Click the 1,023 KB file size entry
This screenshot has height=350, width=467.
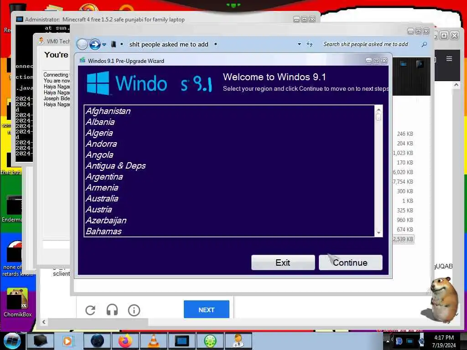403,153
